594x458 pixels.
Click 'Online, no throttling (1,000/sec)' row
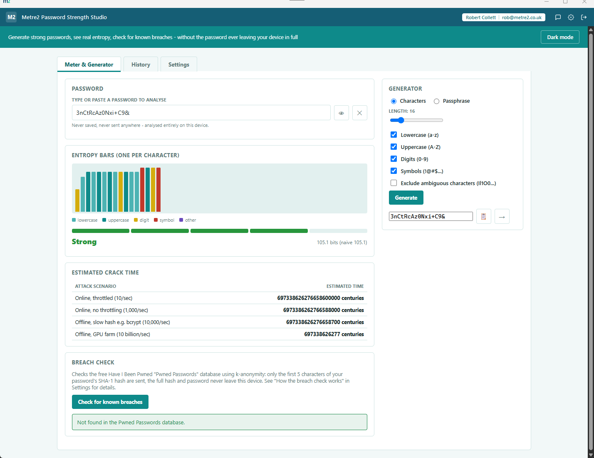[220, 310]
